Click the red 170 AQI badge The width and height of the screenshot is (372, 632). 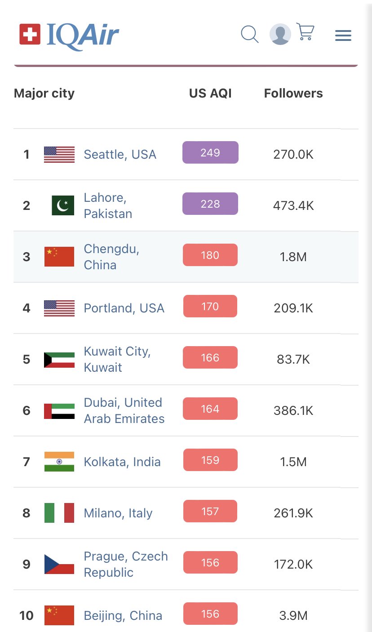tap(210, 306)
